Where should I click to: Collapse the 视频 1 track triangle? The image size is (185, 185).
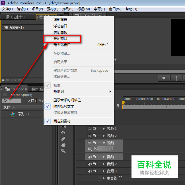[104, 143]
